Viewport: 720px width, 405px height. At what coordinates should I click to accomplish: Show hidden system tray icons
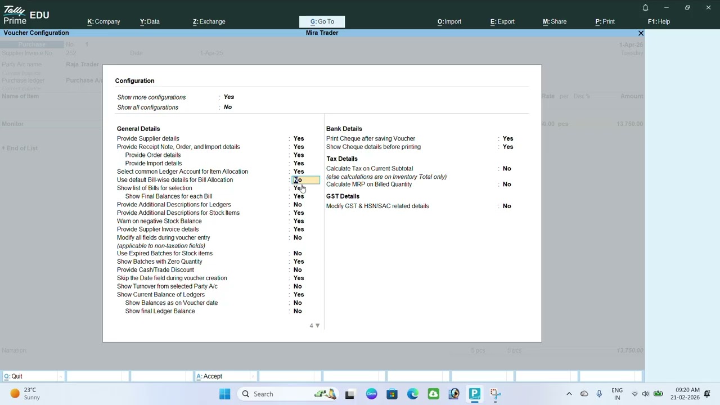tap(569, 394)
